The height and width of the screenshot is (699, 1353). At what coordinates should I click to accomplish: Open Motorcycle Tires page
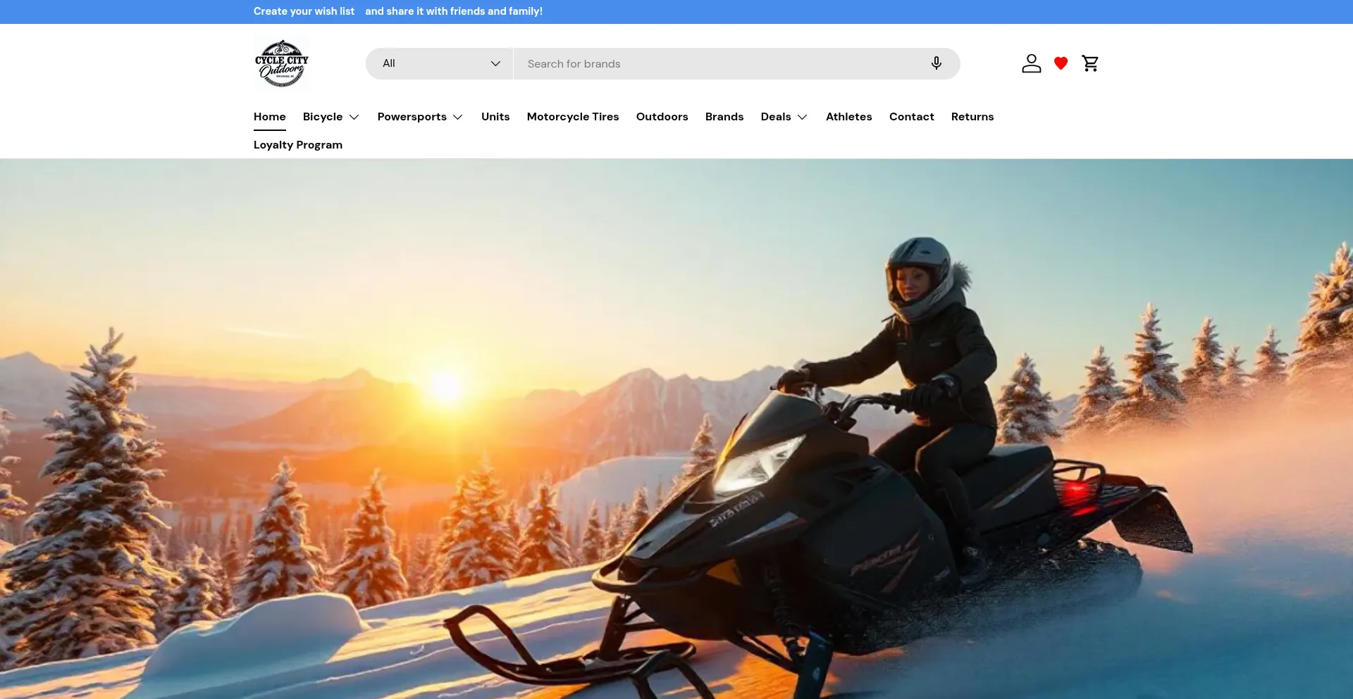point(572,117)
